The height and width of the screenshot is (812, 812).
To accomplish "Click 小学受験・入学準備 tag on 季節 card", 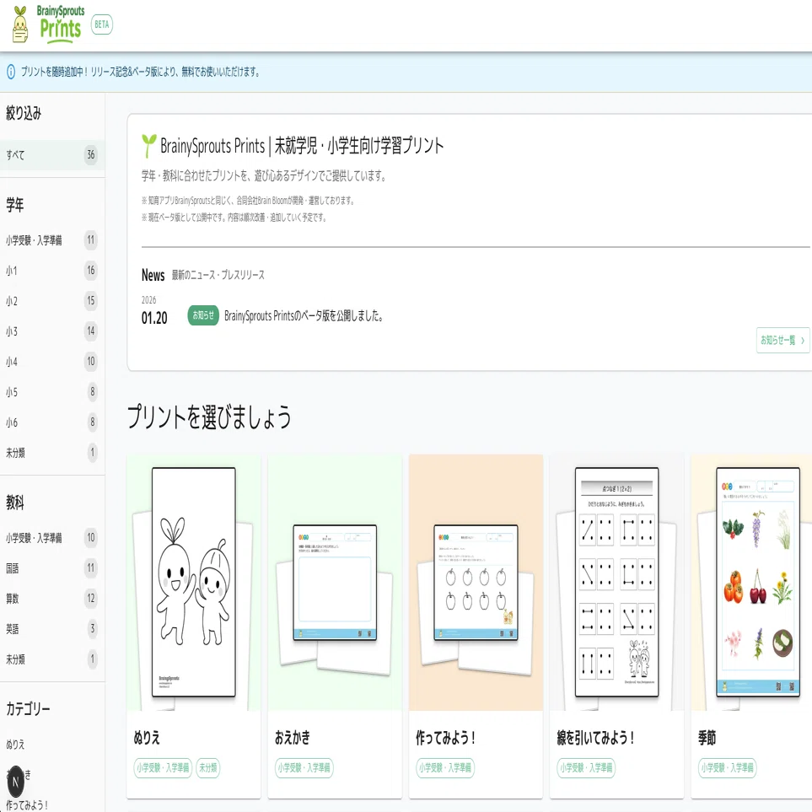I will [728, 767].
